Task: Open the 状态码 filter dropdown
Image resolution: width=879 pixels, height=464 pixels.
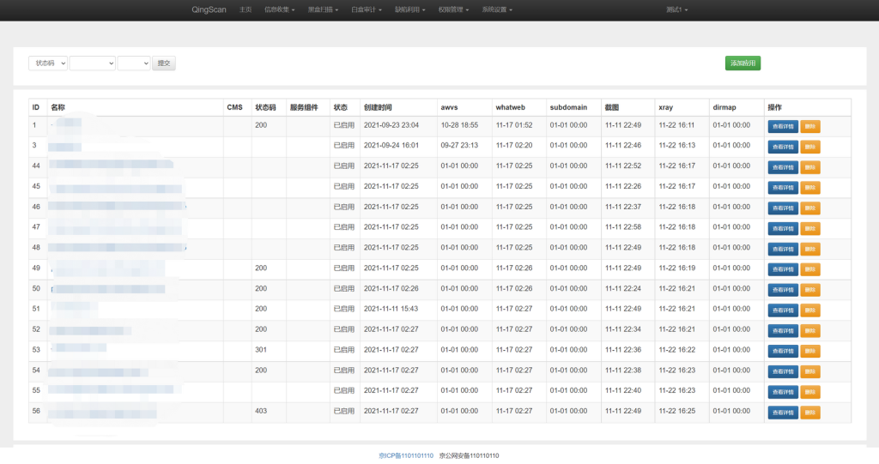Action: (x=47, y=63)
